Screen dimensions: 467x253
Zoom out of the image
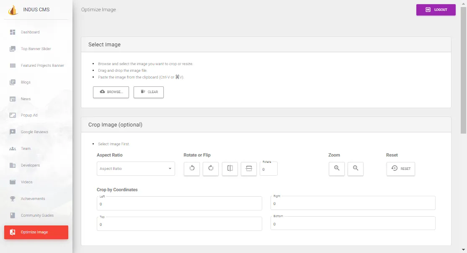(356, 168)
